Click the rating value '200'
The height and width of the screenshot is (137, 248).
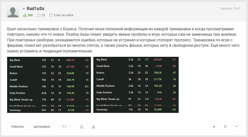point(30,15)
